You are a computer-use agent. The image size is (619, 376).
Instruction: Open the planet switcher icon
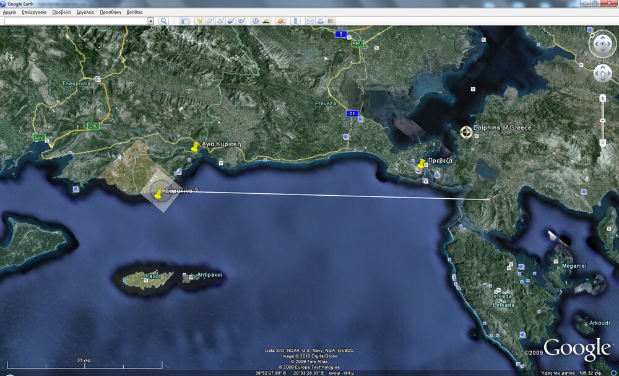click(x=280, y=21)
